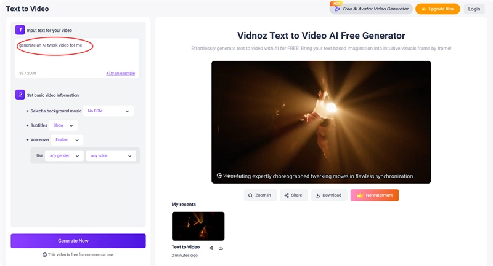Click the Upgrade Now button
Viewport: 493px width, 266px height.
click(x=438, y=9)
